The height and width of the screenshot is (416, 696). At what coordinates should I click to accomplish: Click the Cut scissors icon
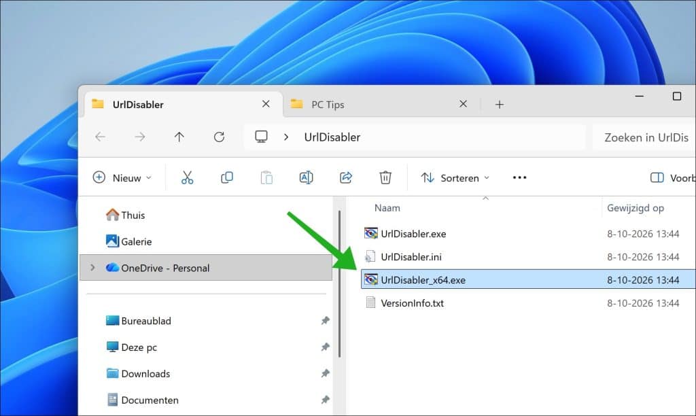click(188, 177)
